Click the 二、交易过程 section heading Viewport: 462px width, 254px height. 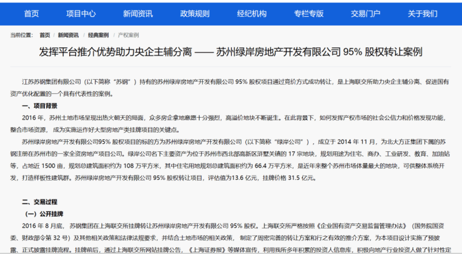(40, 202)
